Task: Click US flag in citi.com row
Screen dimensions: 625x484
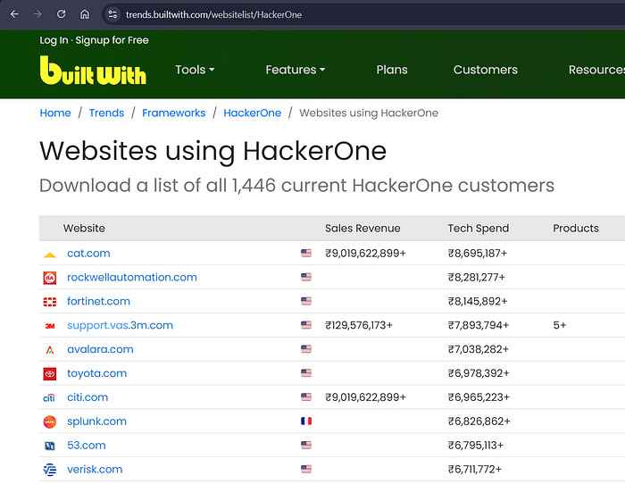Action: click(x=306, y=396)
